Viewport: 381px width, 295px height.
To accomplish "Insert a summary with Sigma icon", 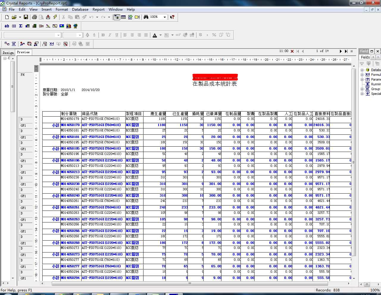I will coord(21,26).
